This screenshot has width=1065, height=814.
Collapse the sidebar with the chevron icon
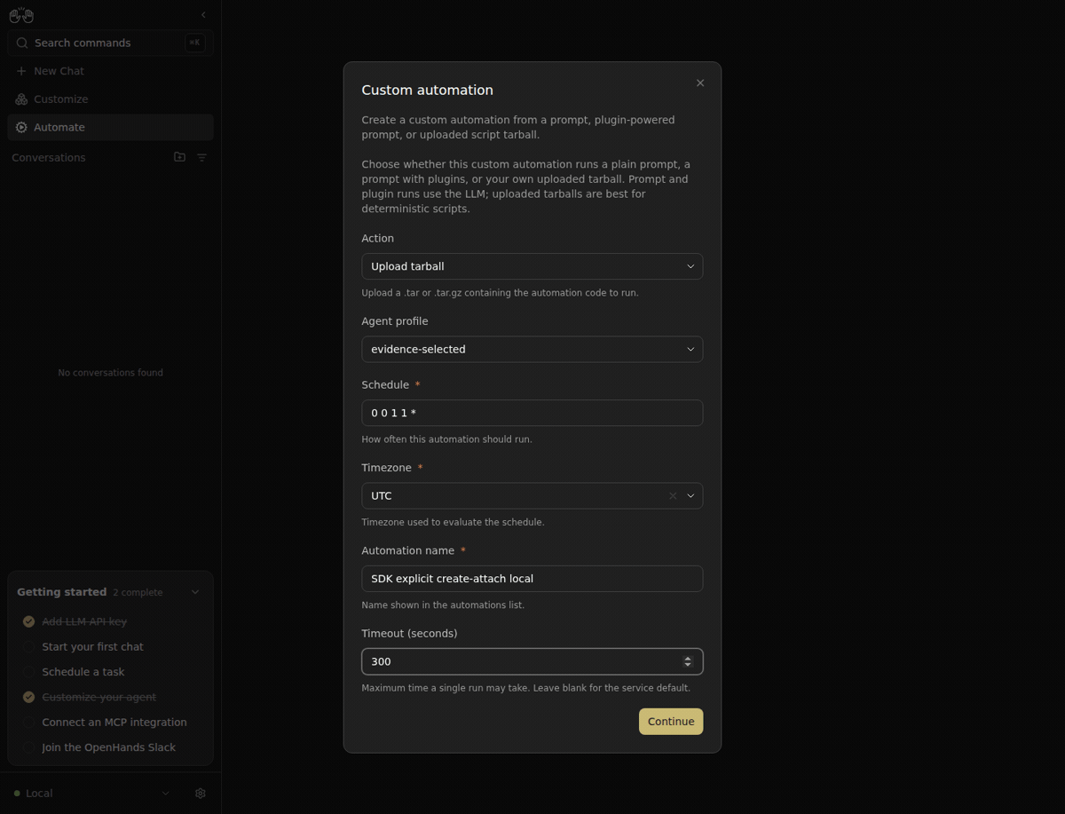(x=203, y=15)
